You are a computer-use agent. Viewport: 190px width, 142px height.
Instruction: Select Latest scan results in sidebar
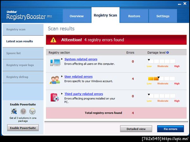pos(23,41)
